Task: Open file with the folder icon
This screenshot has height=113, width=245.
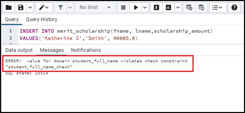Action: (9, 7)
